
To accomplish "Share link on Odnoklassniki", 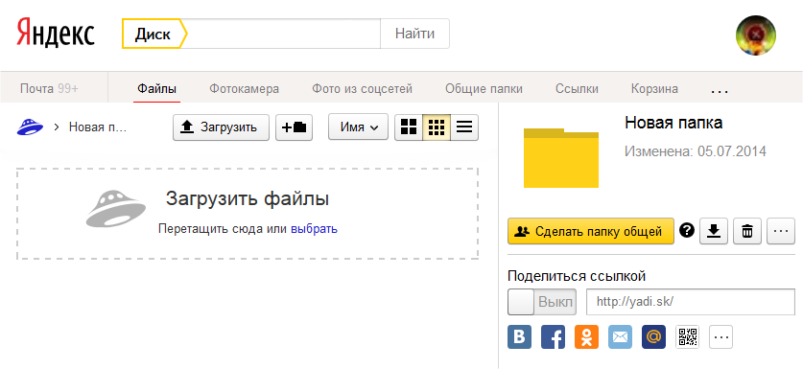I will [x=586, y=336].
